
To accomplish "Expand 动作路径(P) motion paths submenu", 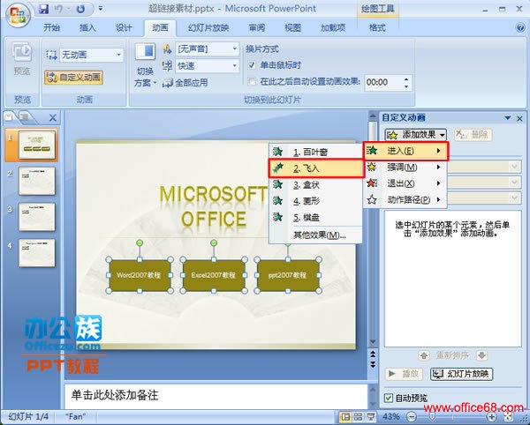I will 405,199.
